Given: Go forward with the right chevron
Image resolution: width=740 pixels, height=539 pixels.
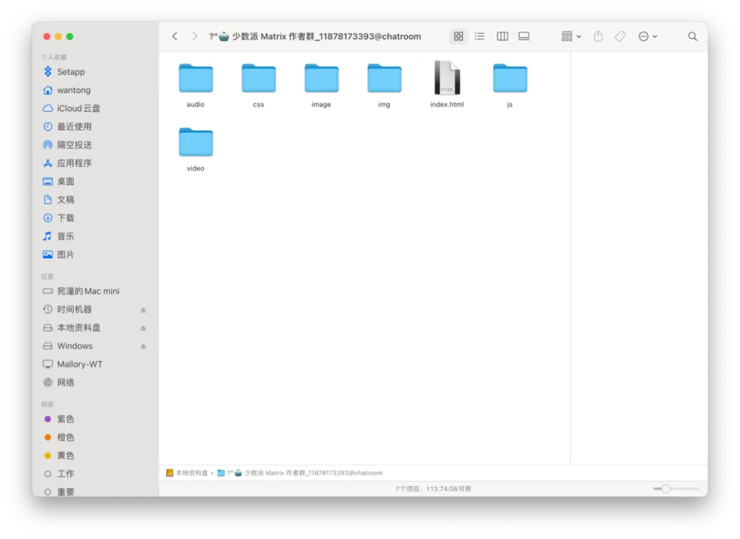Looking at the screenshot, I should [195, 36].
